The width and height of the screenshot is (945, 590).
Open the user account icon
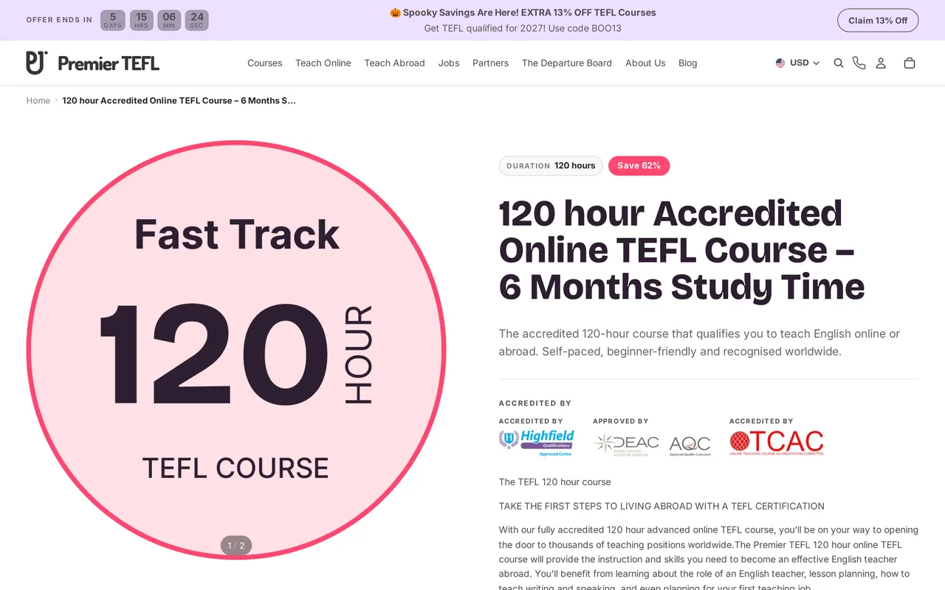pos(881,63)
